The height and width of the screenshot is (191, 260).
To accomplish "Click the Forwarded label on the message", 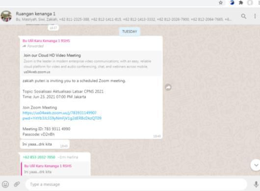I will click(x=33, y=46).
